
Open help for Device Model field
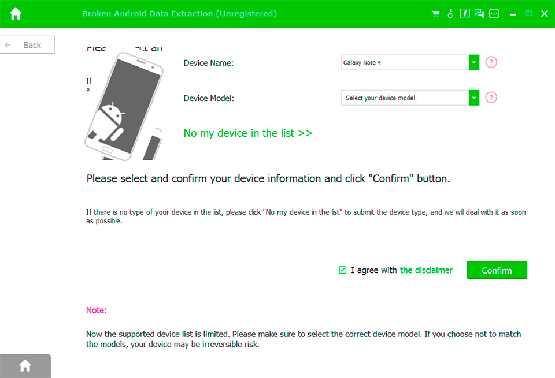click(491, 97)
